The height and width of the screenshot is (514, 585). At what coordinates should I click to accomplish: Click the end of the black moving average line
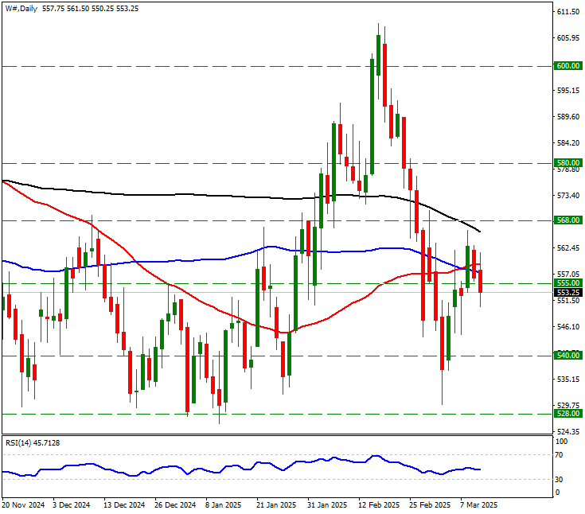pos(480,232)
